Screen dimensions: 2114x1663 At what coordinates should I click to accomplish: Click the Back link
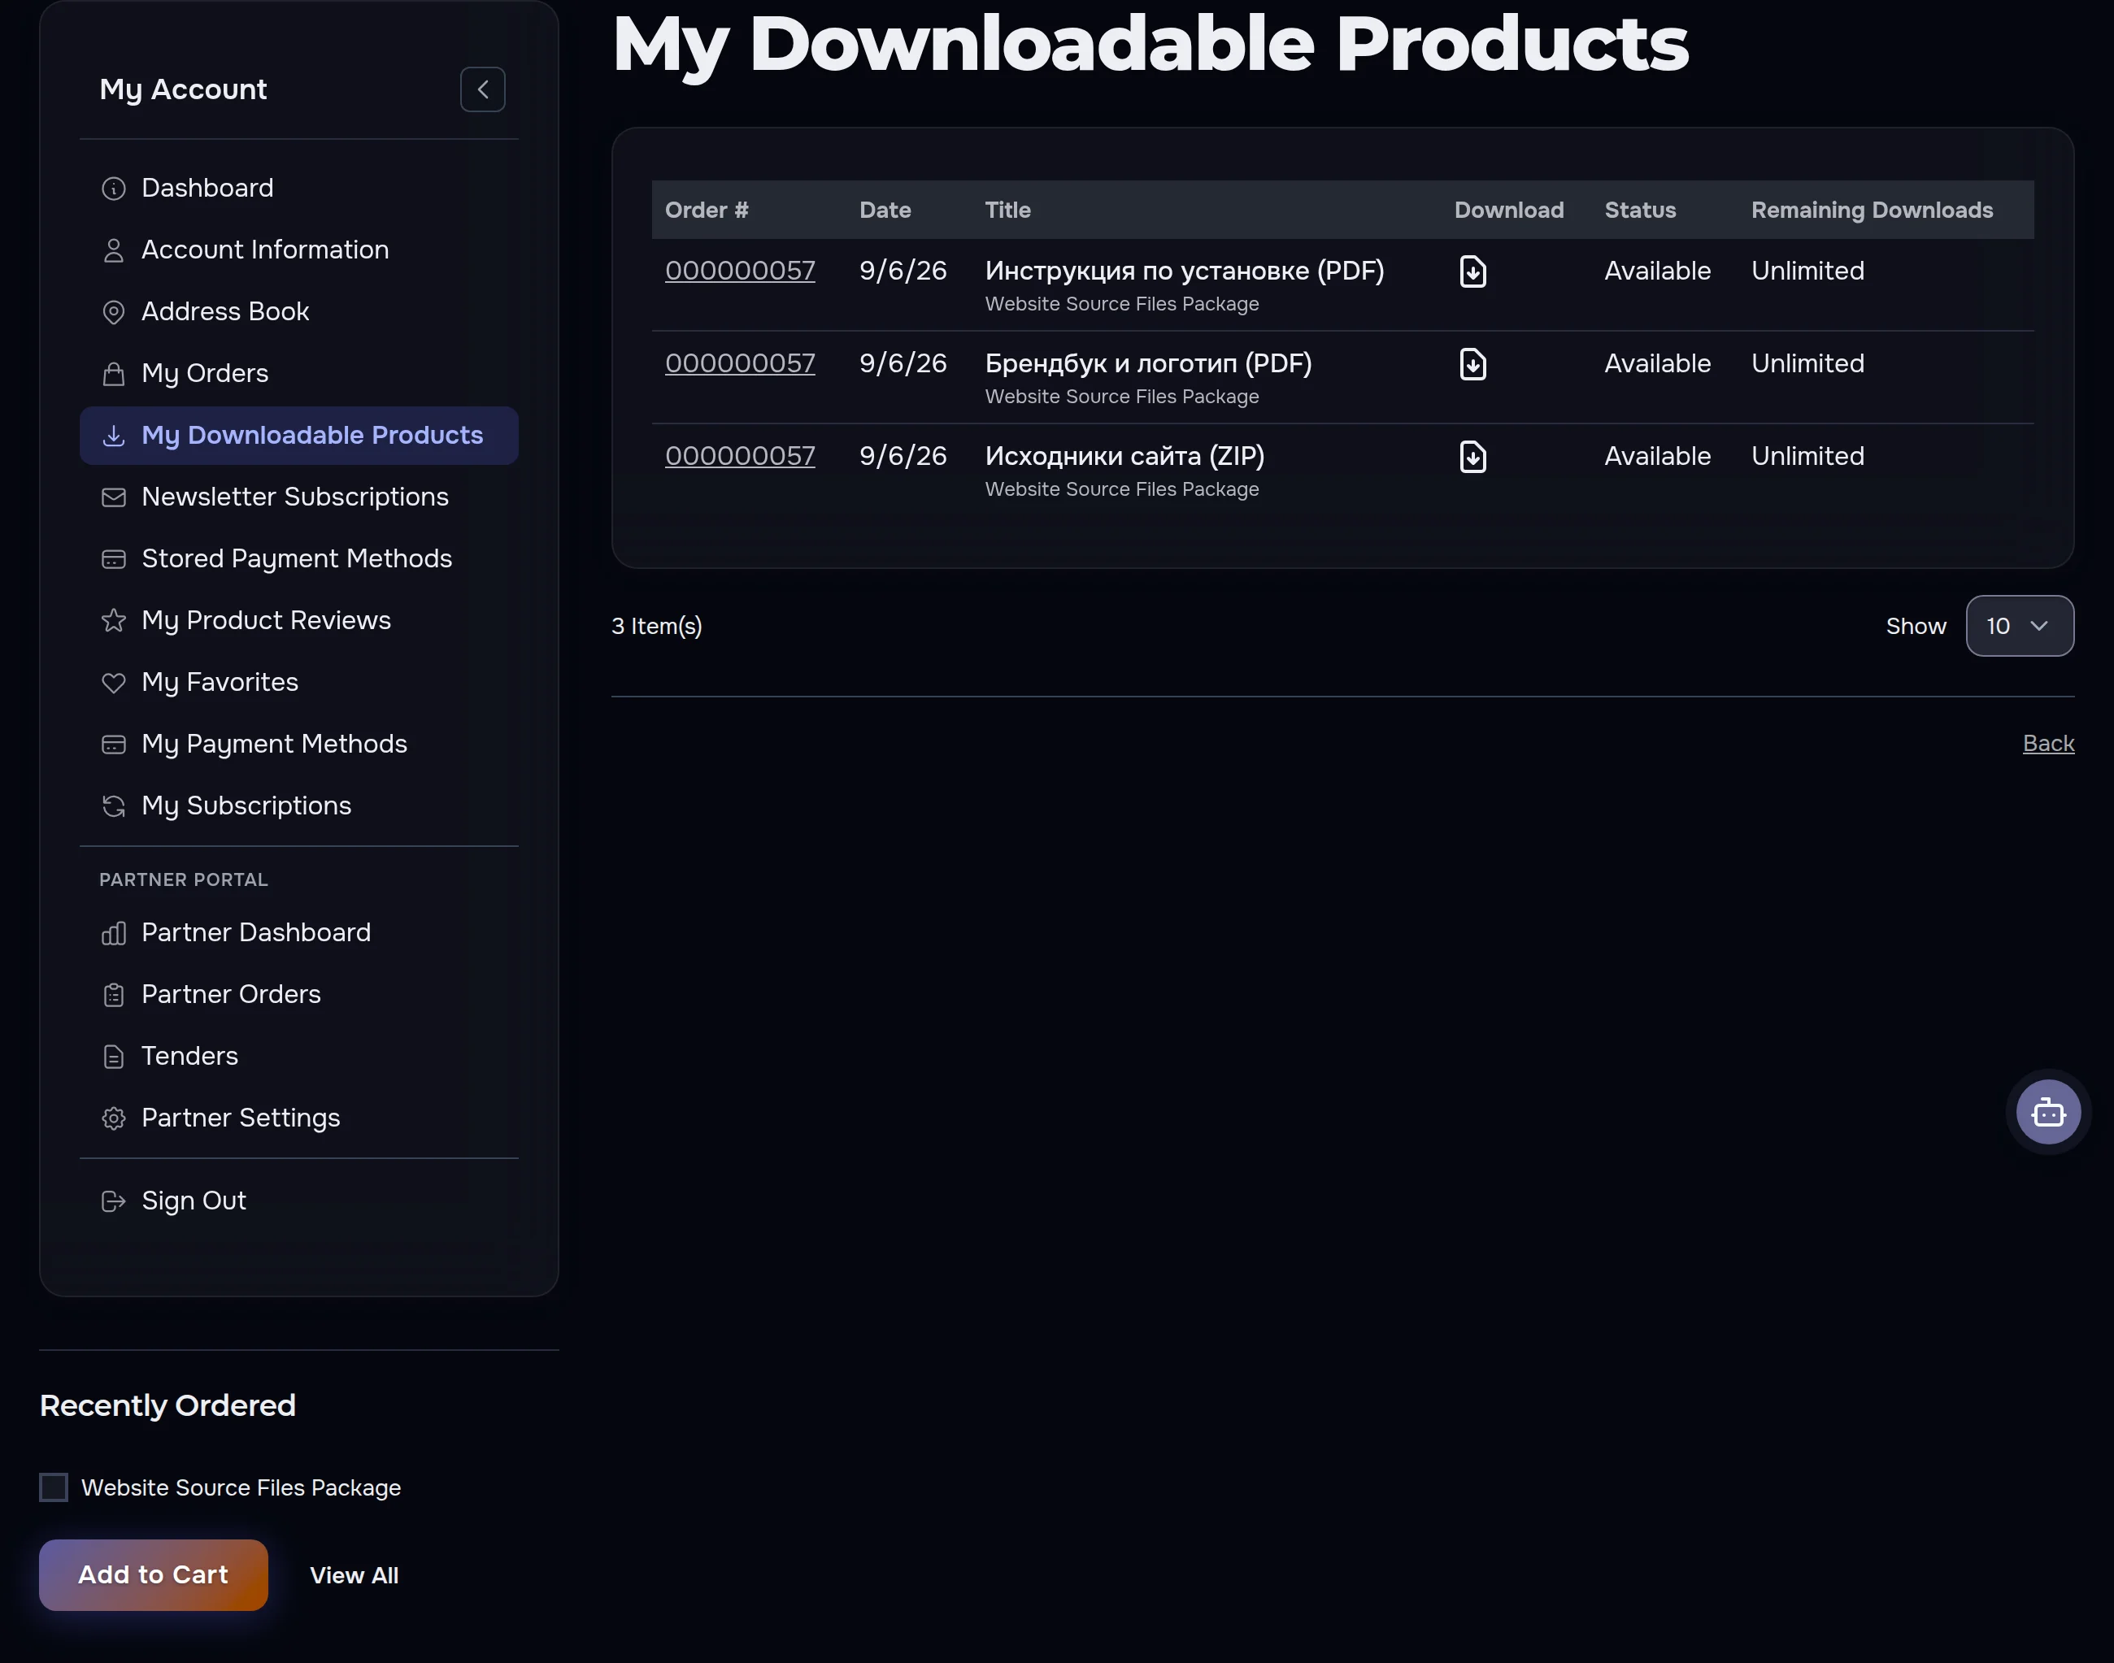(2048, 744)
